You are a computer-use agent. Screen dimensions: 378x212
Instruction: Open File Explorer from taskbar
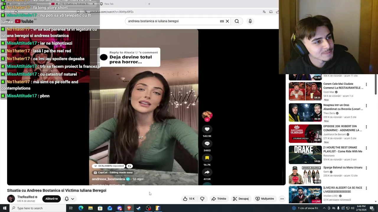(x=90, y=208)
